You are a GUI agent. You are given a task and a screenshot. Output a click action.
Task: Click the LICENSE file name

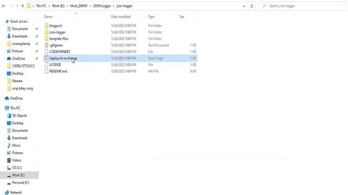(x=55, y=65)
